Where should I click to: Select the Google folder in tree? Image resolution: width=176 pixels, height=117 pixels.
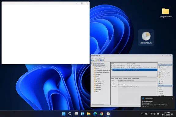(x=97, y=69)
